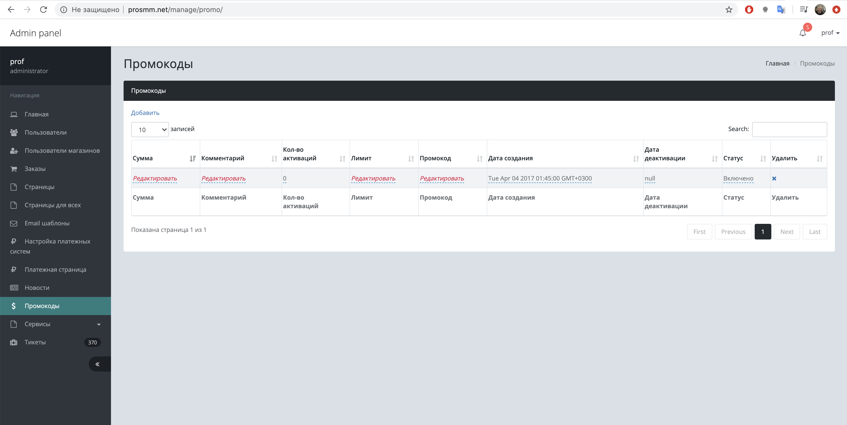The height and width of the screenshot is (425, 847).
Task: Bookmark page with star icon
Action: 729,10
